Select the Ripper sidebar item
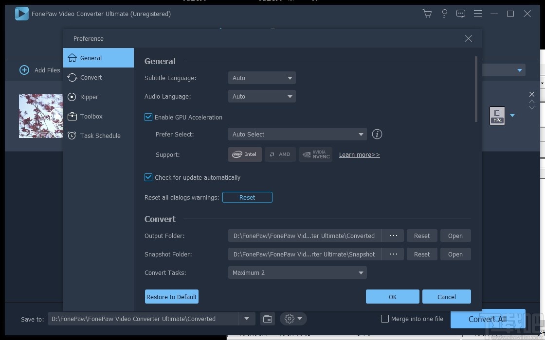Image resolution: width=545 pixels, height=340 pixels. tap(89, 97)
